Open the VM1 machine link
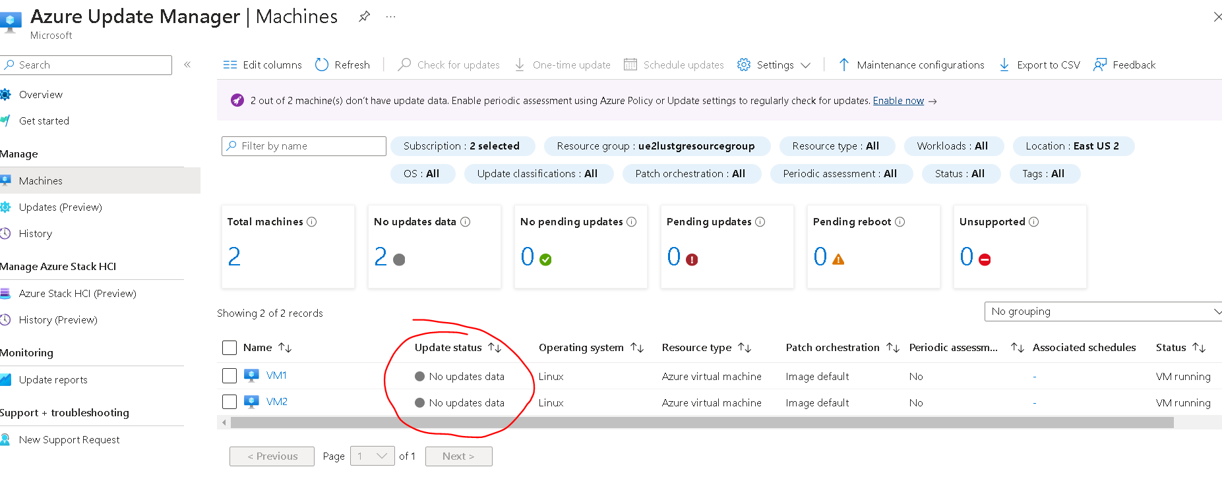Screen dimensions: 1222x492 [276, 375]
